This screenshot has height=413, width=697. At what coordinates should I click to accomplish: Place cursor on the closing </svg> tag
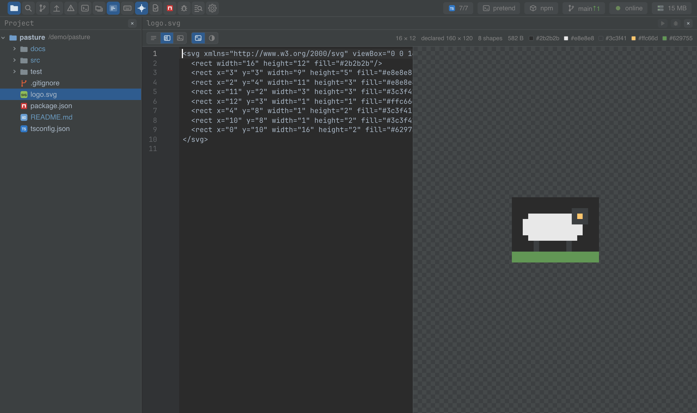point(195,139)
